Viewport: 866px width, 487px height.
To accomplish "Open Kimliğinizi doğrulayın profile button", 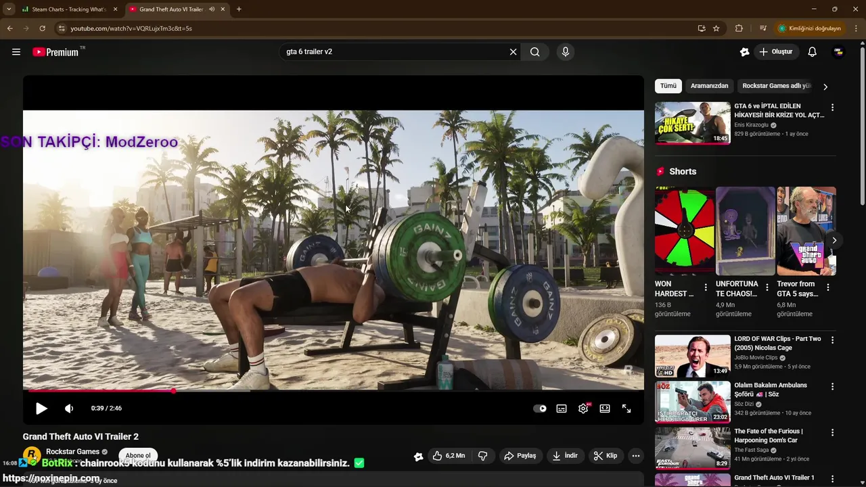I will pyautogui.click(x=809, y=28).
